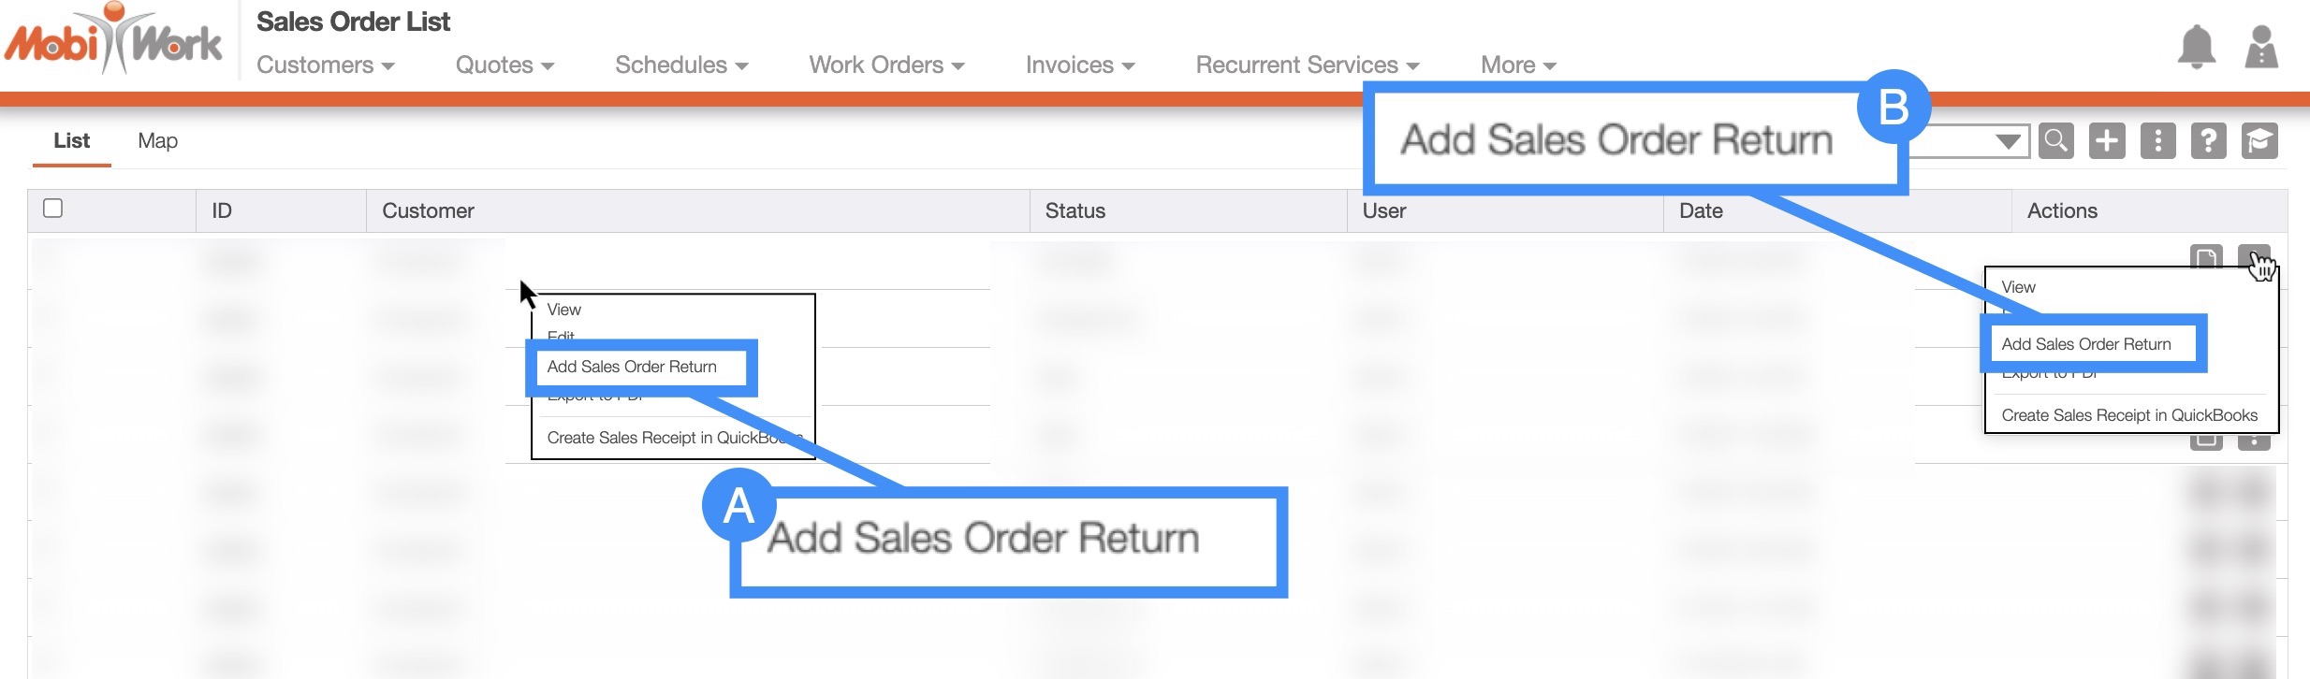This screenshot has width=2310, height=679.
Task: Open the Invoices dropdown menu
Action: (x=1079, y=65)
